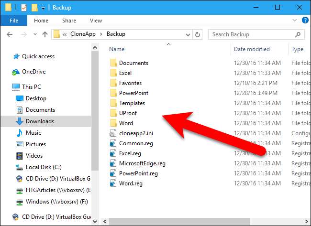Open bottom CD Drive (D:) VirtualBox entry

pyautogui.click(x=51, y=217)
